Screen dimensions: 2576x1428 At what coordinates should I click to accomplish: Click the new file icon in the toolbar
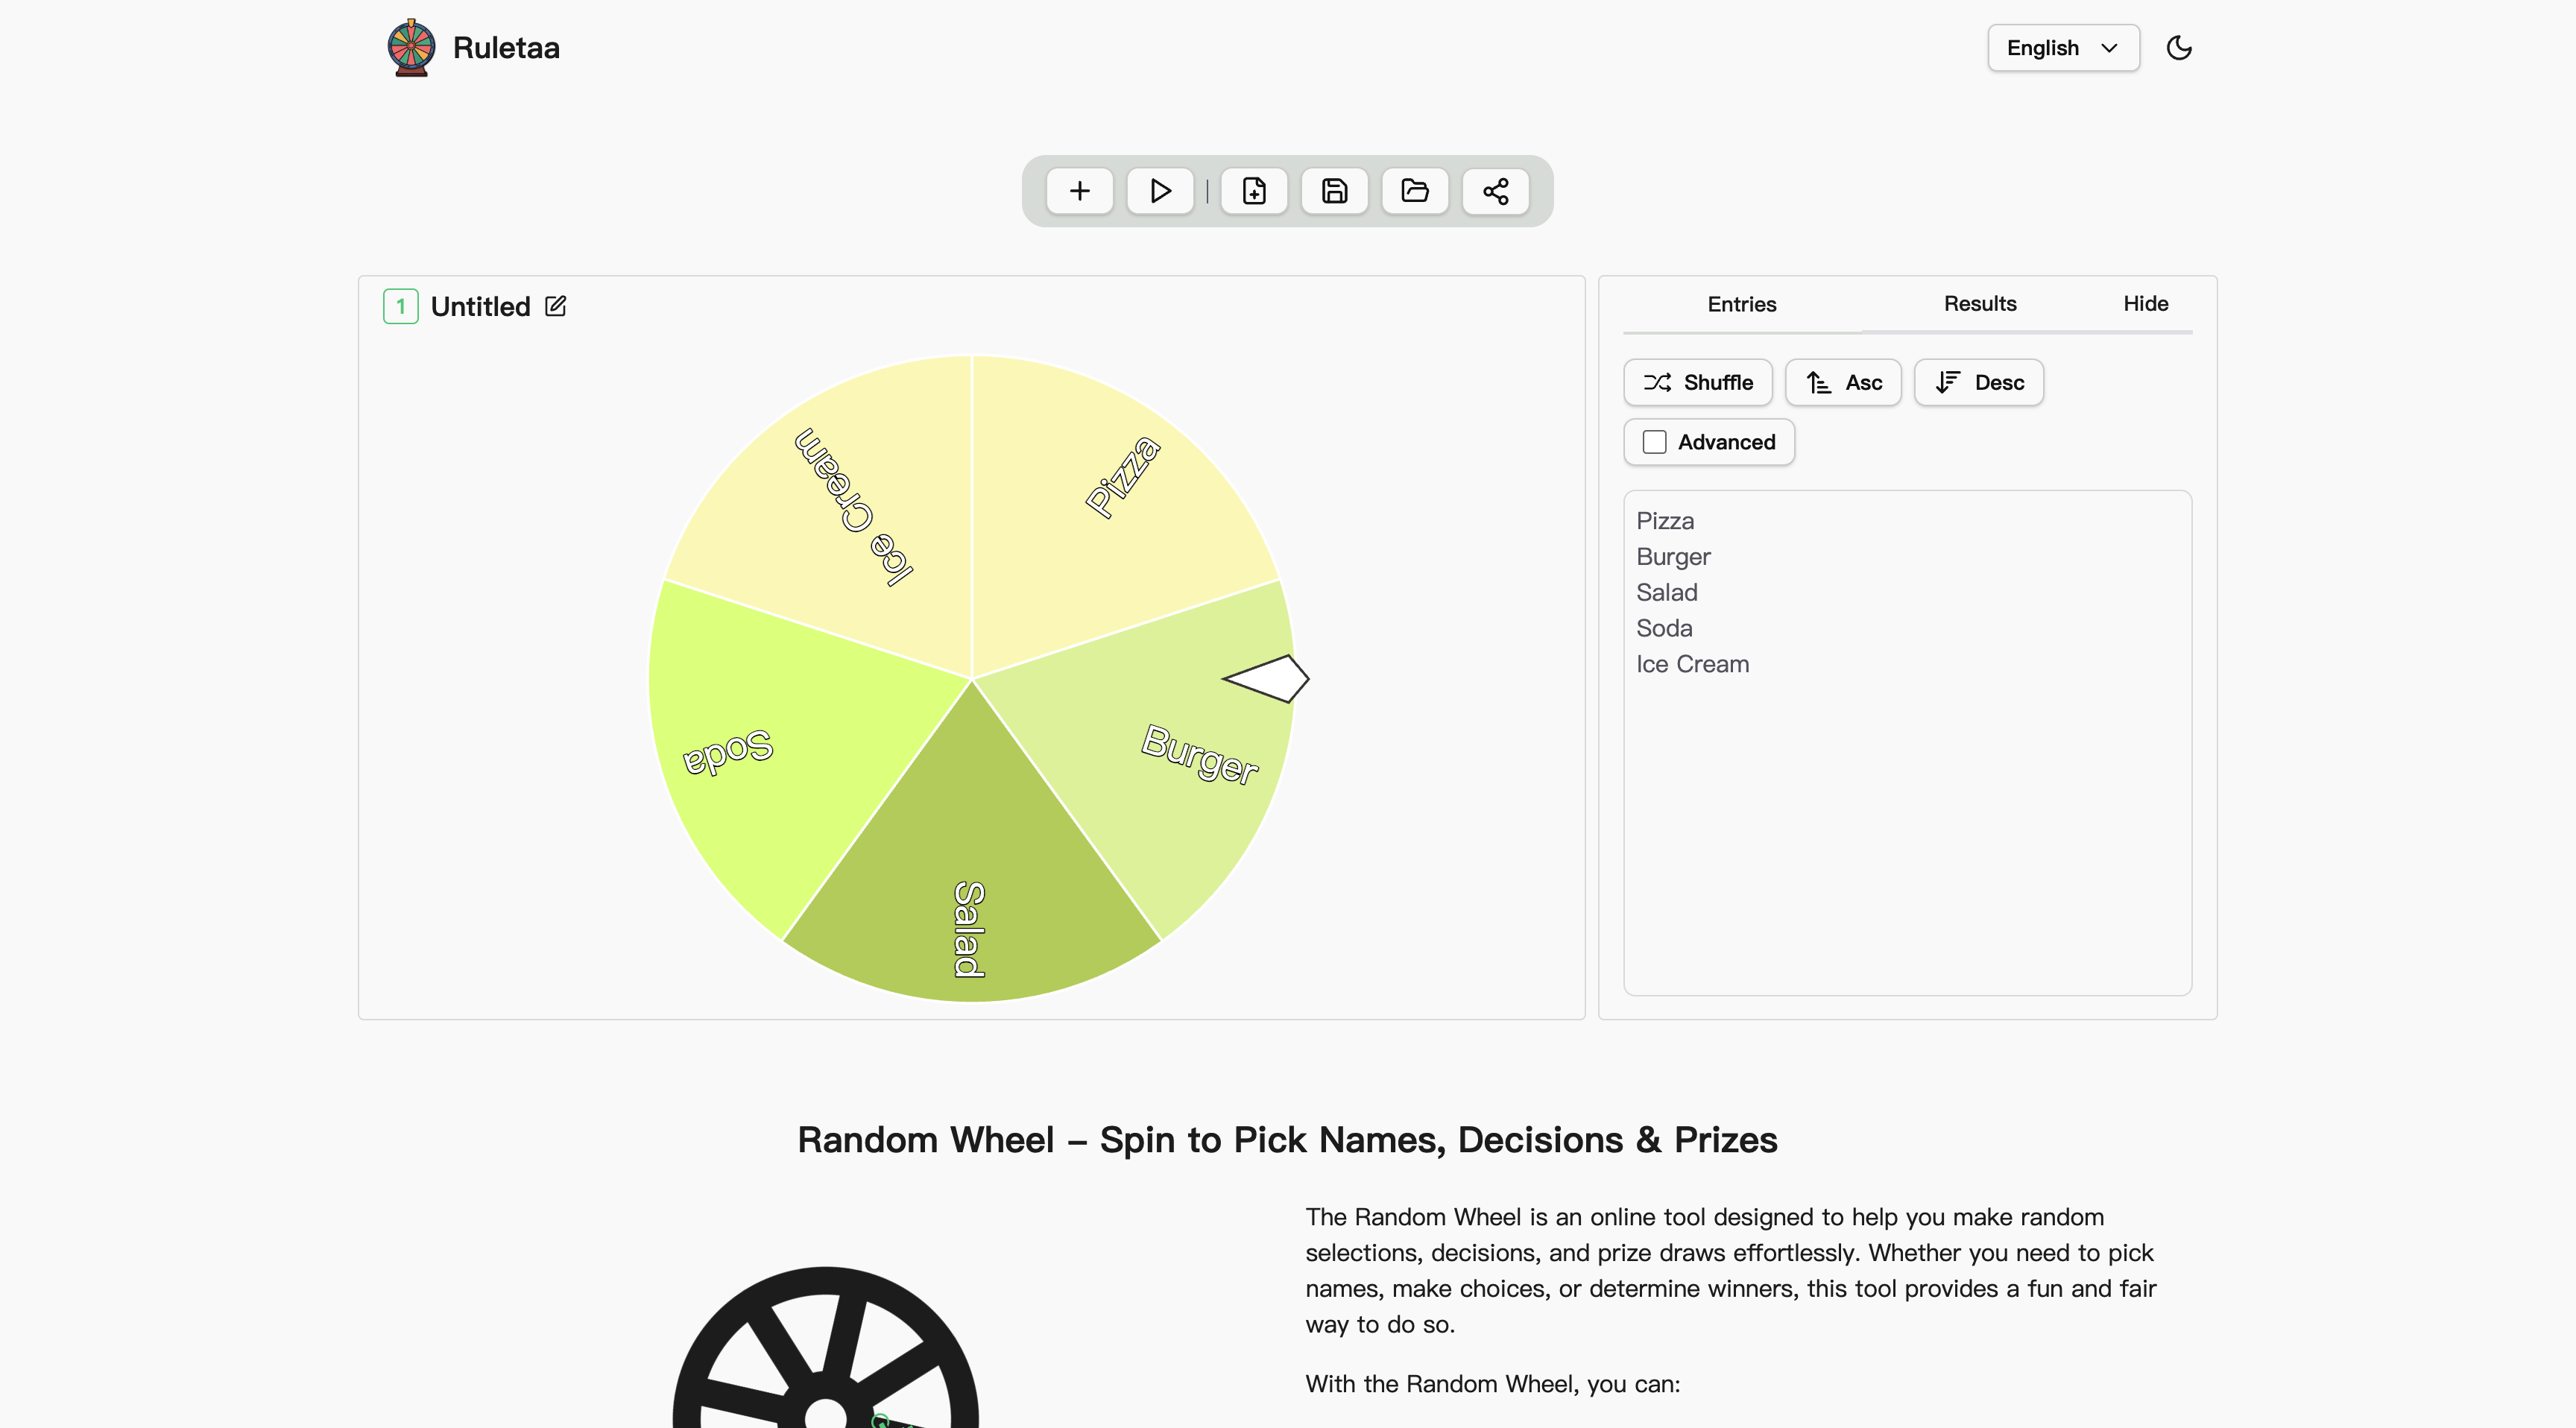tap(1254, 191)
